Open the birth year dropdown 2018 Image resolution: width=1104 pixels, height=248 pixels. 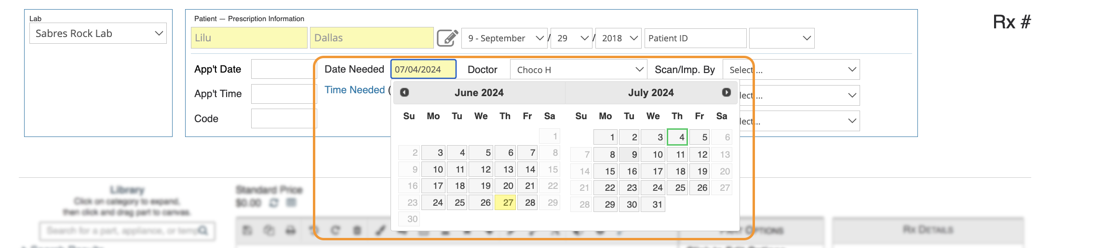click(x=619, y=38)
